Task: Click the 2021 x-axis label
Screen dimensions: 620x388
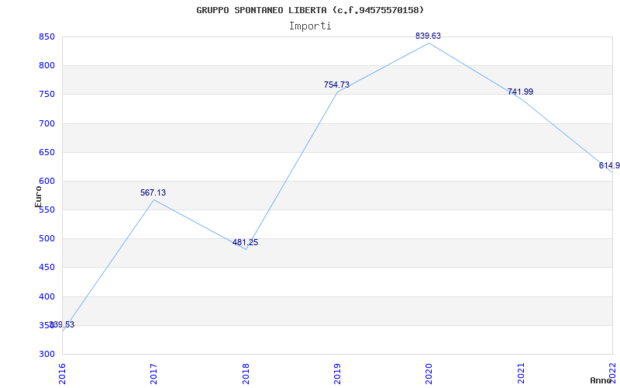Action: (521, 373)
